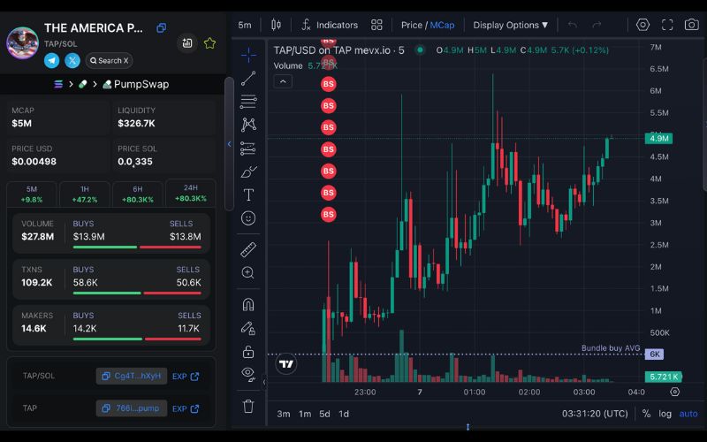This screenshot has height=442, width=707.
Task: Undo last chart action
Action: [573, 25]
